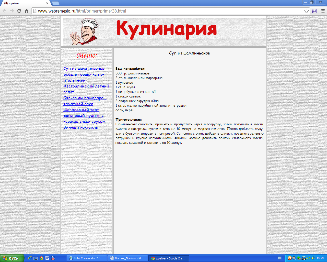Switch to 'фреймы - Google Chrome' taskbar button
327x262 pixels.
[168, 258]
